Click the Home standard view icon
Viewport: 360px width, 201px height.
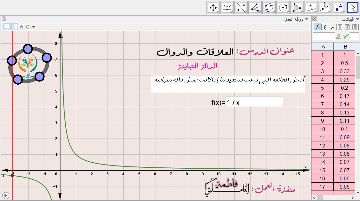pyautogui.click(x=22, y=27)
